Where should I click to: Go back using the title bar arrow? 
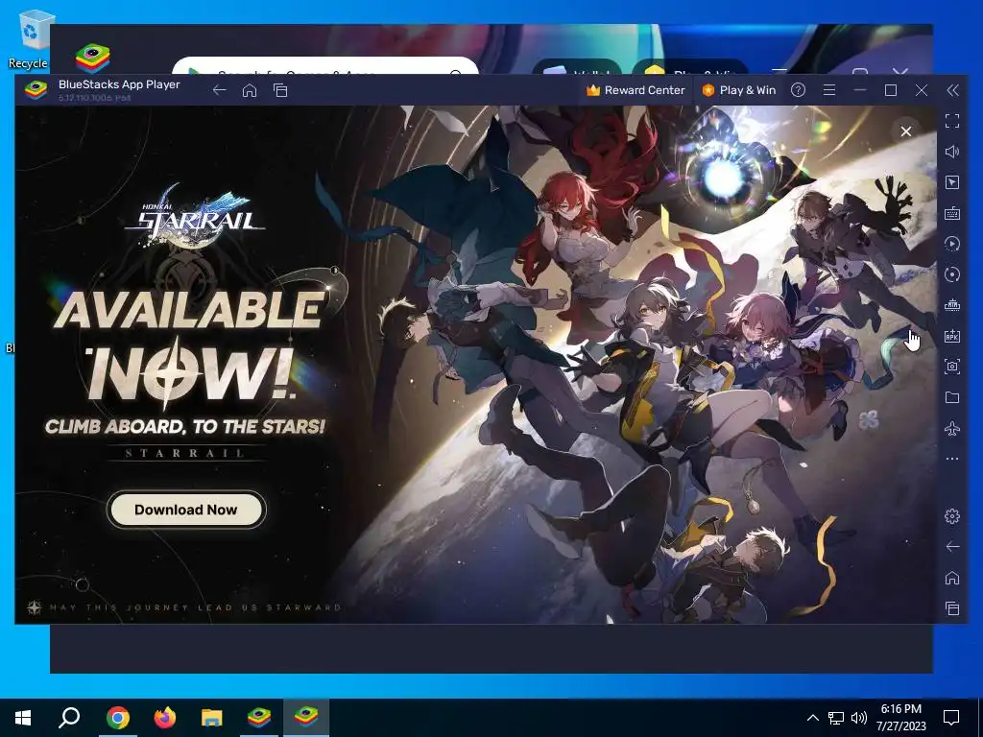click(219, 90)
